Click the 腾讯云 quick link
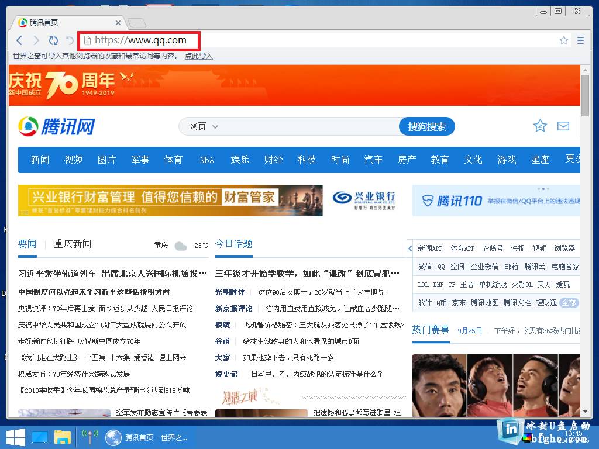This screenshot has width=599, height=449. click(535, 267)
